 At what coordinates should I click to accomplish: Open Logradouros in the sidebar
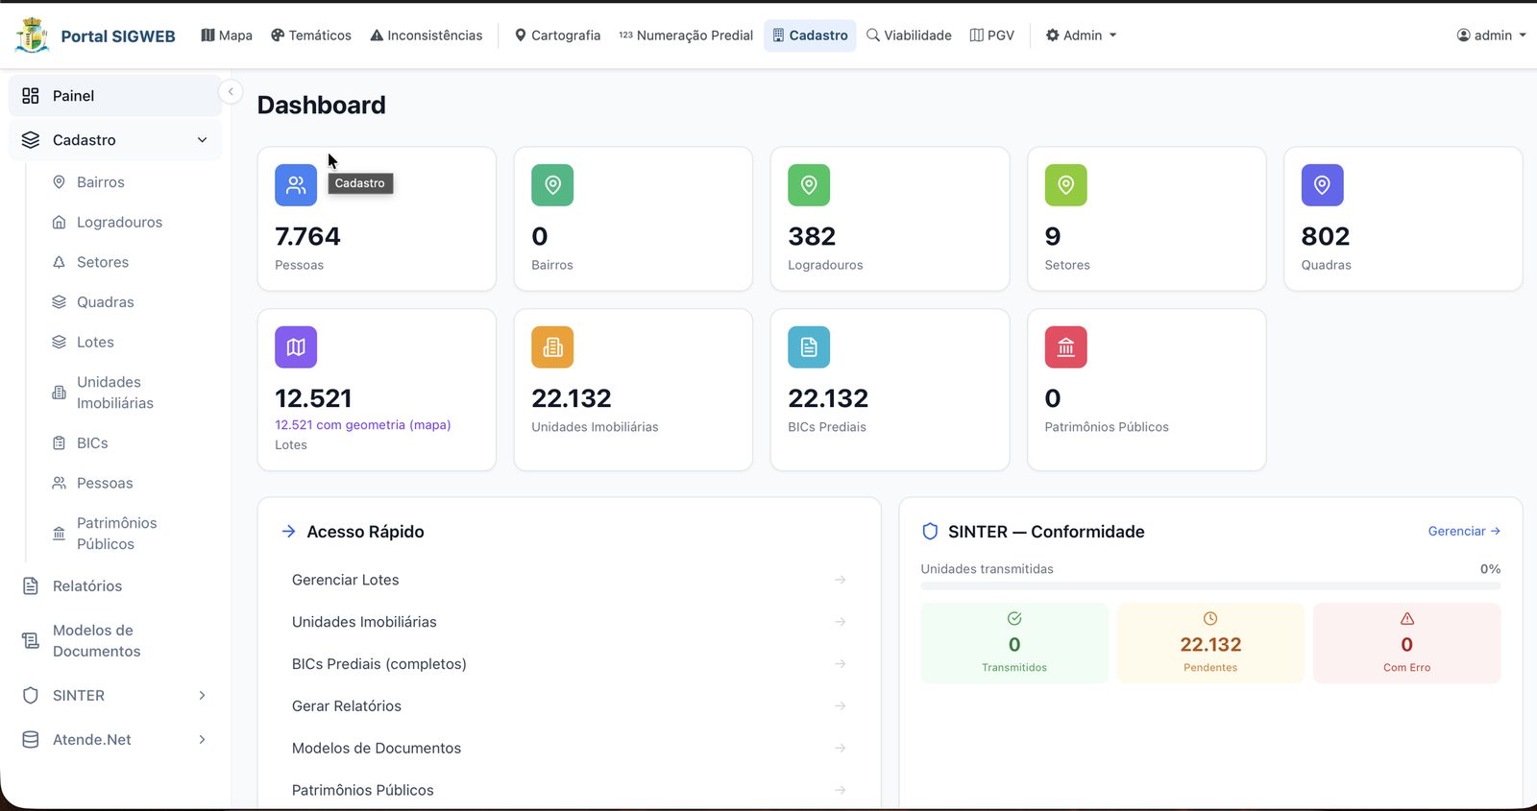tap(119, 223)
